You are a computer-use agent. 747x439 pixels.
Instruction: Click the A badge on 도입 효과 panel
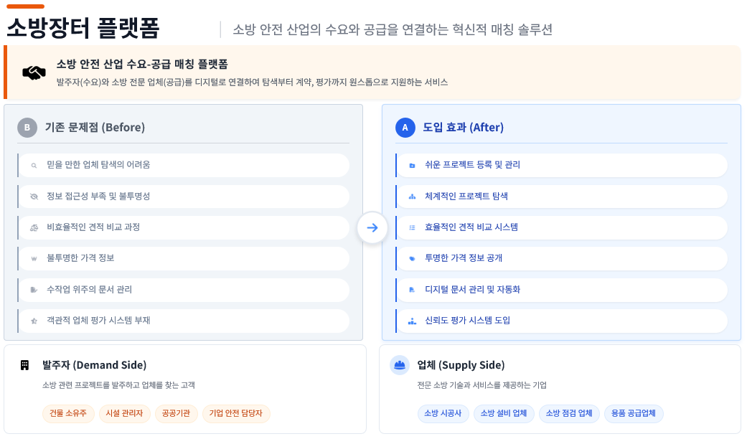pos(405,128)
